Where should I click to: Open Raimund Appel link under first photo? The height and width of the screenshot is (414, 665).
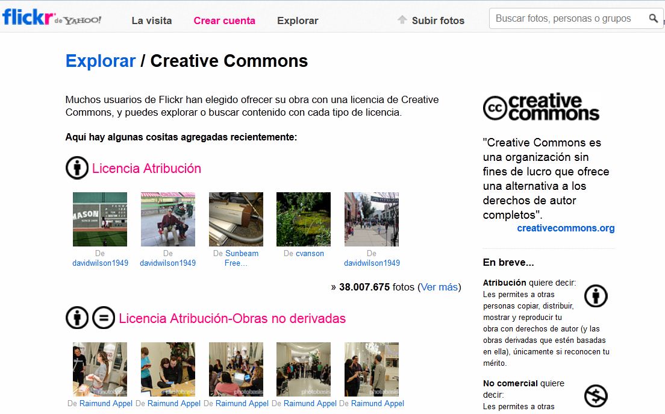(x=106, y=403)
